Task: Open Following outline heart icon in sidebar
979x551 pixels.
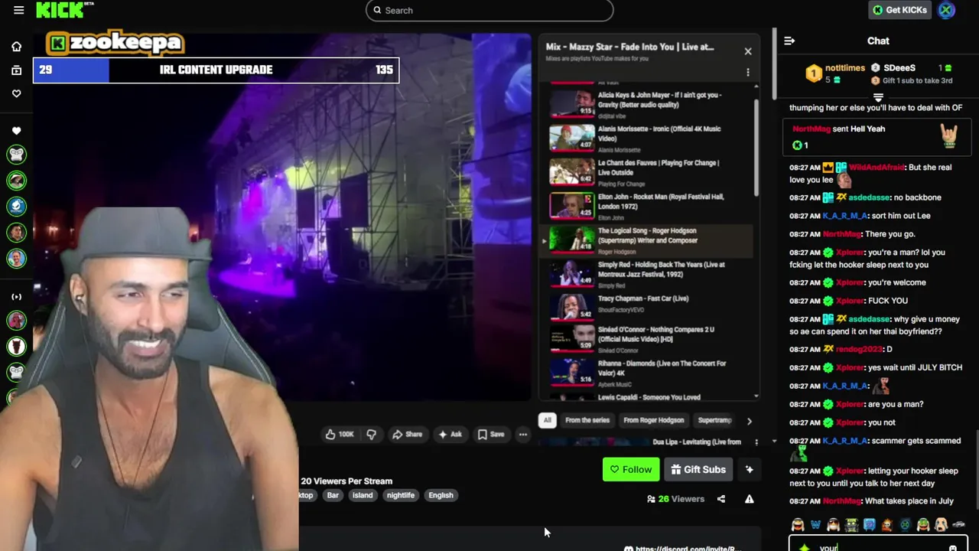Action: (x=16, y=93)
